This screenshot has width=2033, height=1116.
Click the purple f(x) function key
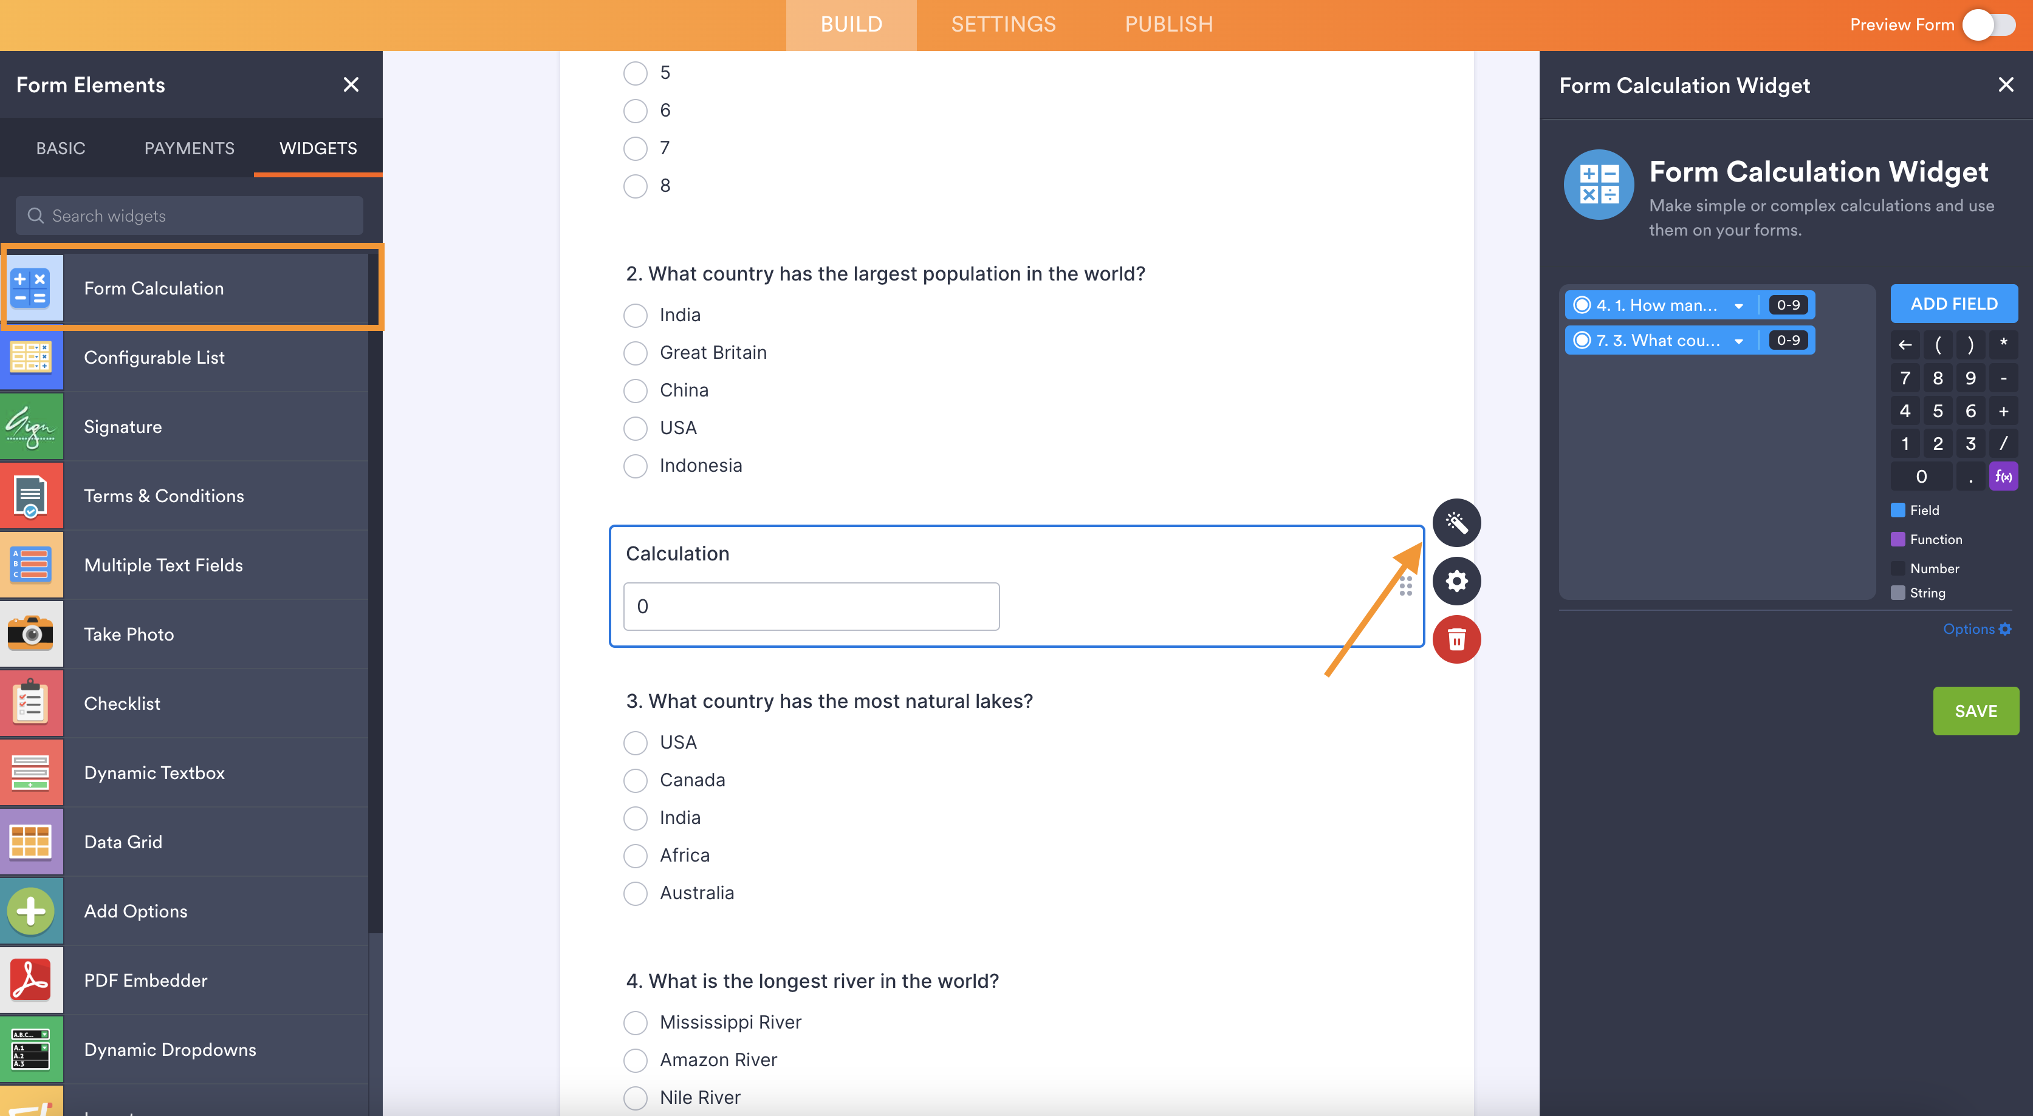point(2003,477)
